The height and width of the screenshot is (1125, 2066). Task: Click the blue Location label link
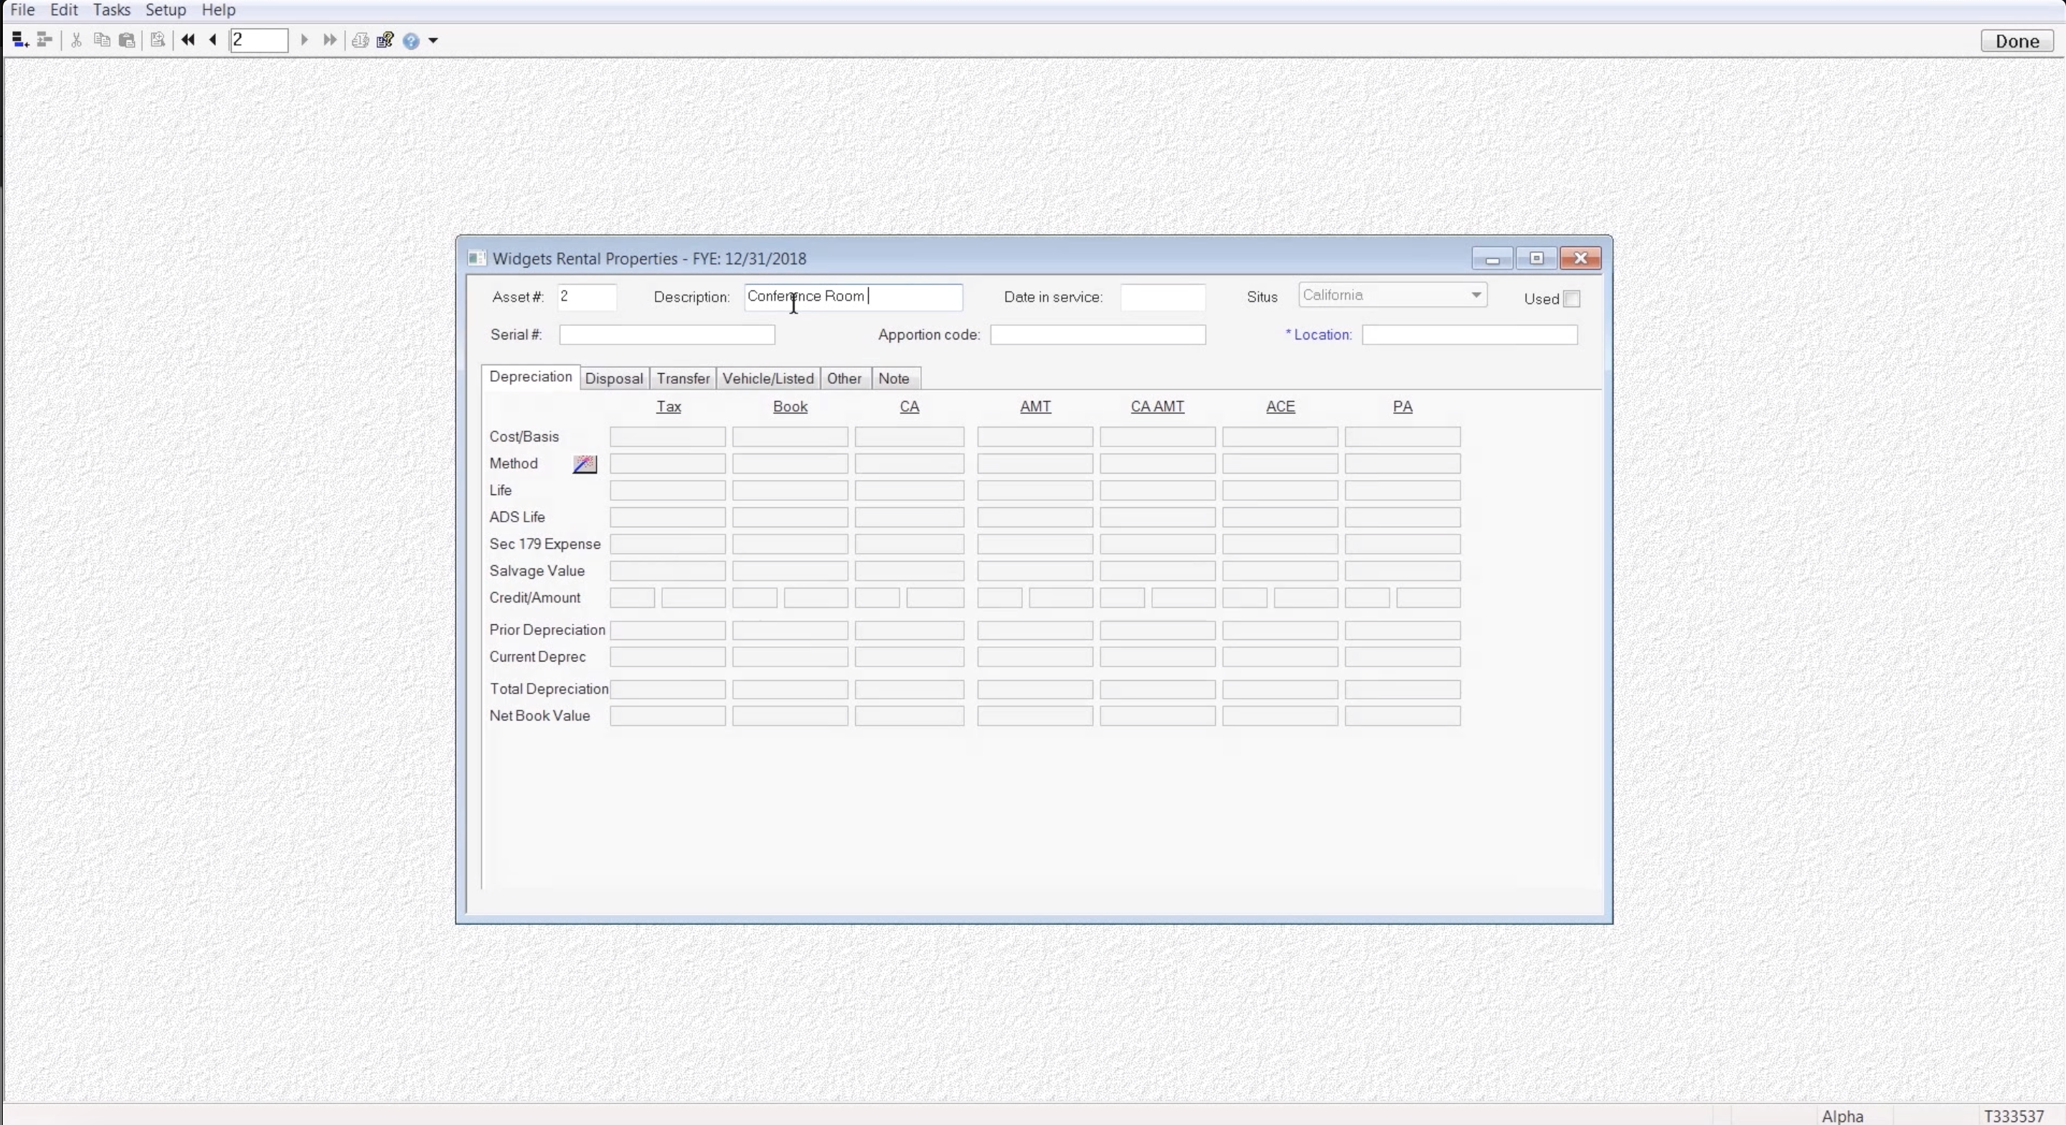pyautogui.click(x=1321, y=334)
